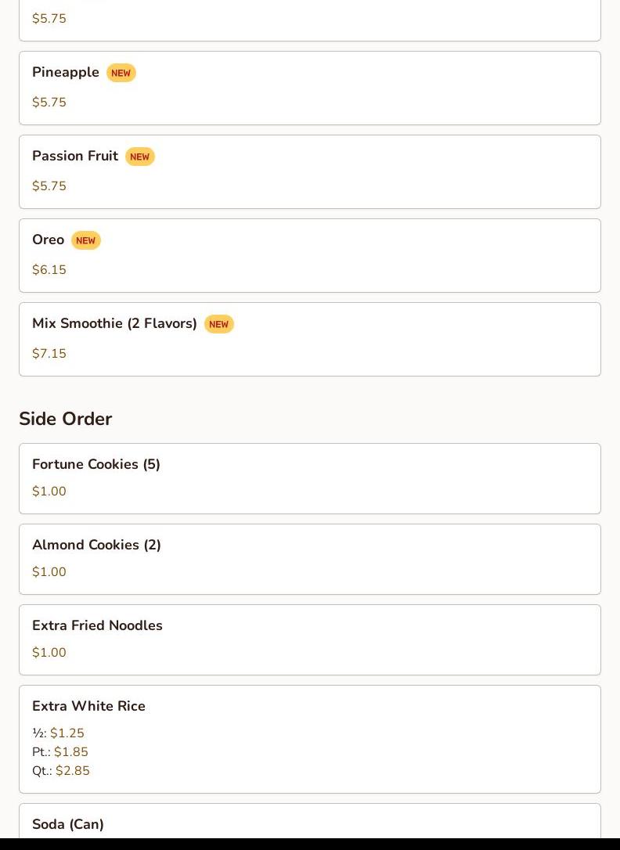Choose the Oreo smoothie

coord(48,240)
